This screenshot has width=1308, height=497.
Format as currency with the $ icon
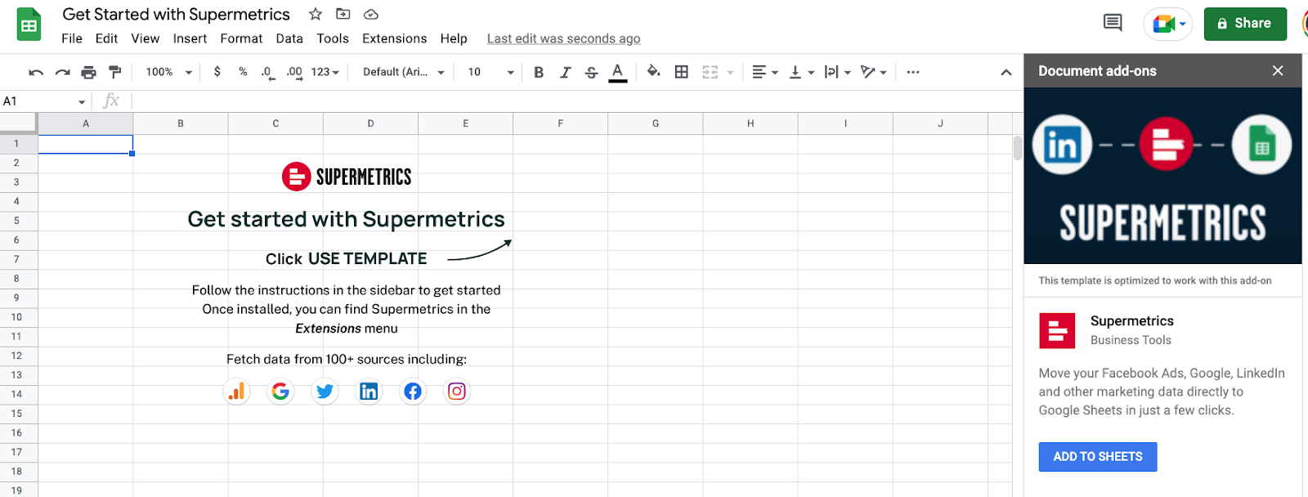pos(217,72)
